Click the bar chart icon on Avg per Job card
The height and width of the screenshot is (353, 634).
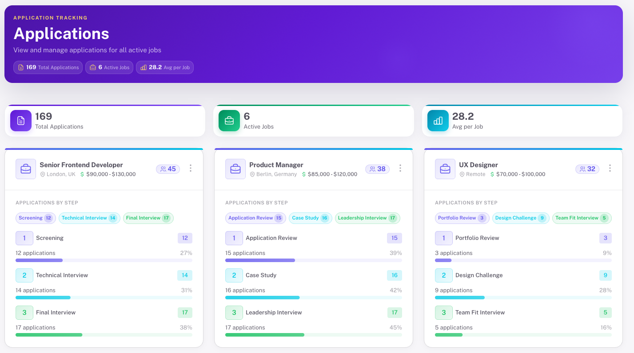438,120
